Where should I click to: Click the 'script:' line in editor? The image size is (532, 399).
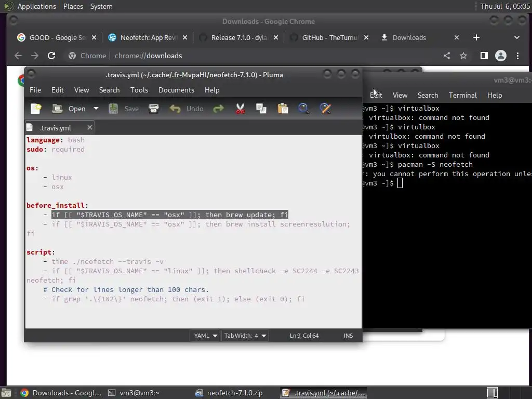coord(41,252)
